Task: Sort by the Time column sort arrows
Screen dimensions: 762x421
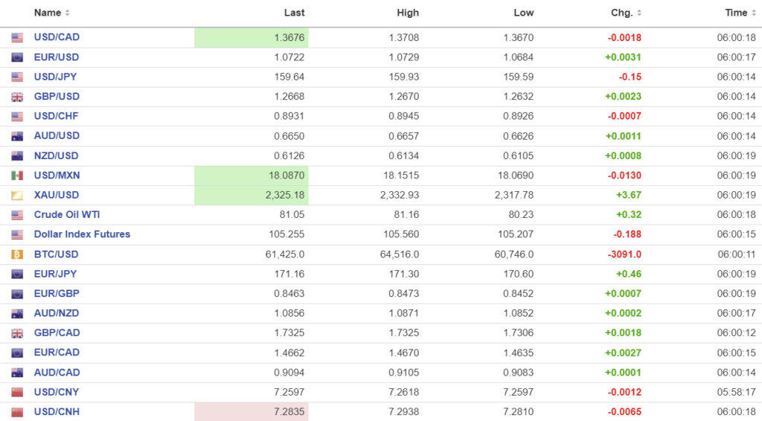Action: point(754,13)
